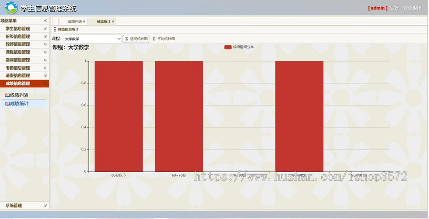Image resolution: width=429 pixels, height=219 pixels.
Task: Select 成绩统计 in the sidebar tree
Action: [19, 104]
